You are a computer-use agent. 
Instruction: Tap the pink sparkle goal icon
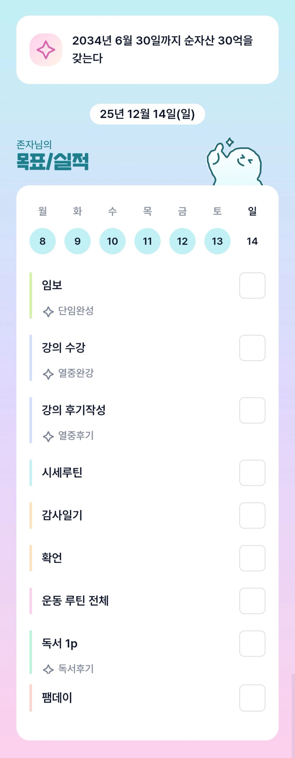pos(46,50)
